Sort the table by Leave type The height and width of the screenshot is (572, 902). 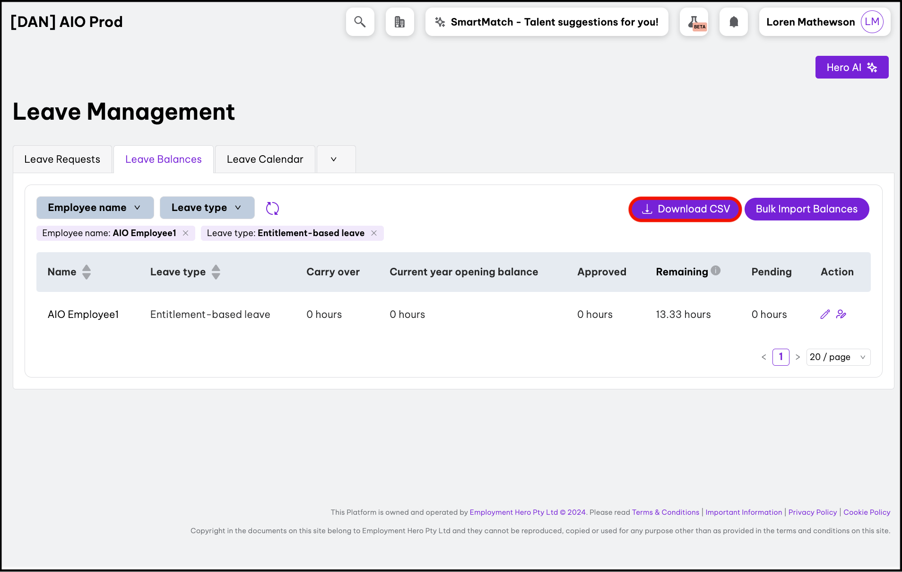click(x=216, y=272)
